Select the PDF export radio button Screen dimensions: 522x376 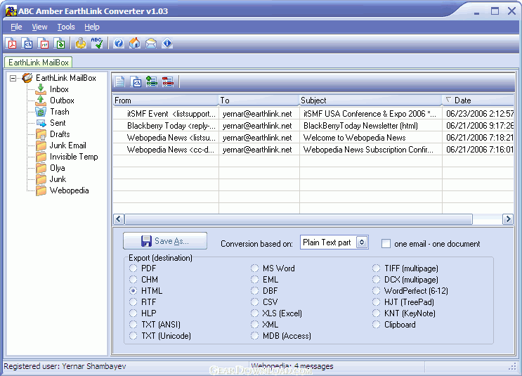tap(133, 268)
